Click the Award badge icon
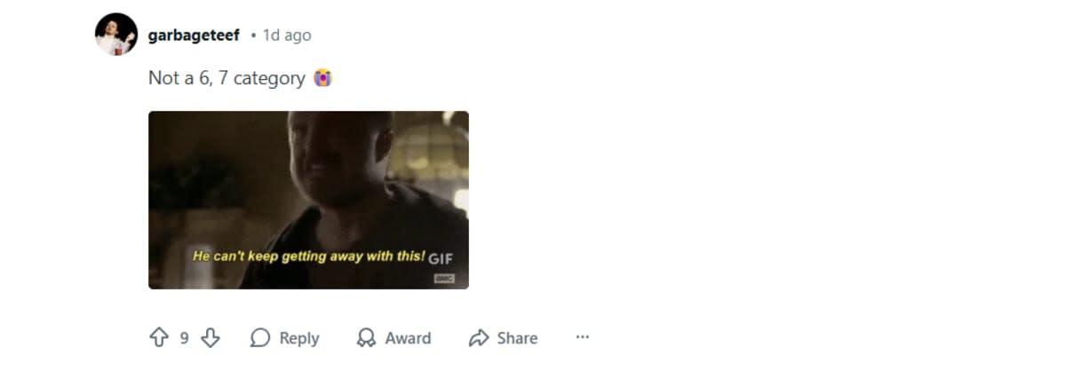 coord(366,338)
